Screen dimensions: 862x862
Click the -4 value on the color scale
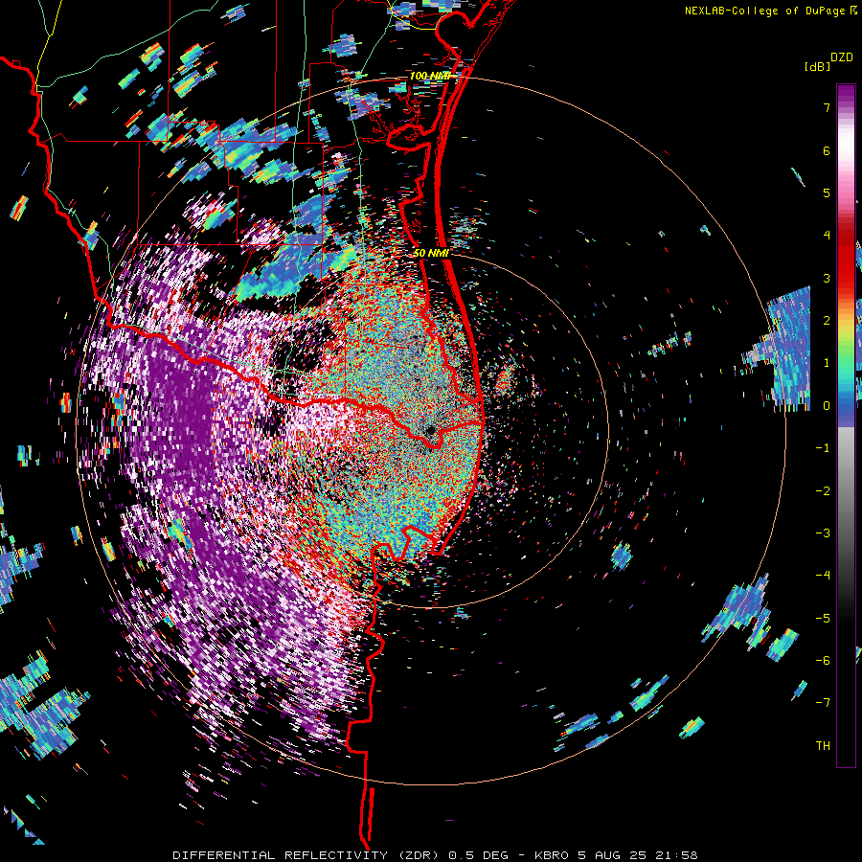pos(823,575)
